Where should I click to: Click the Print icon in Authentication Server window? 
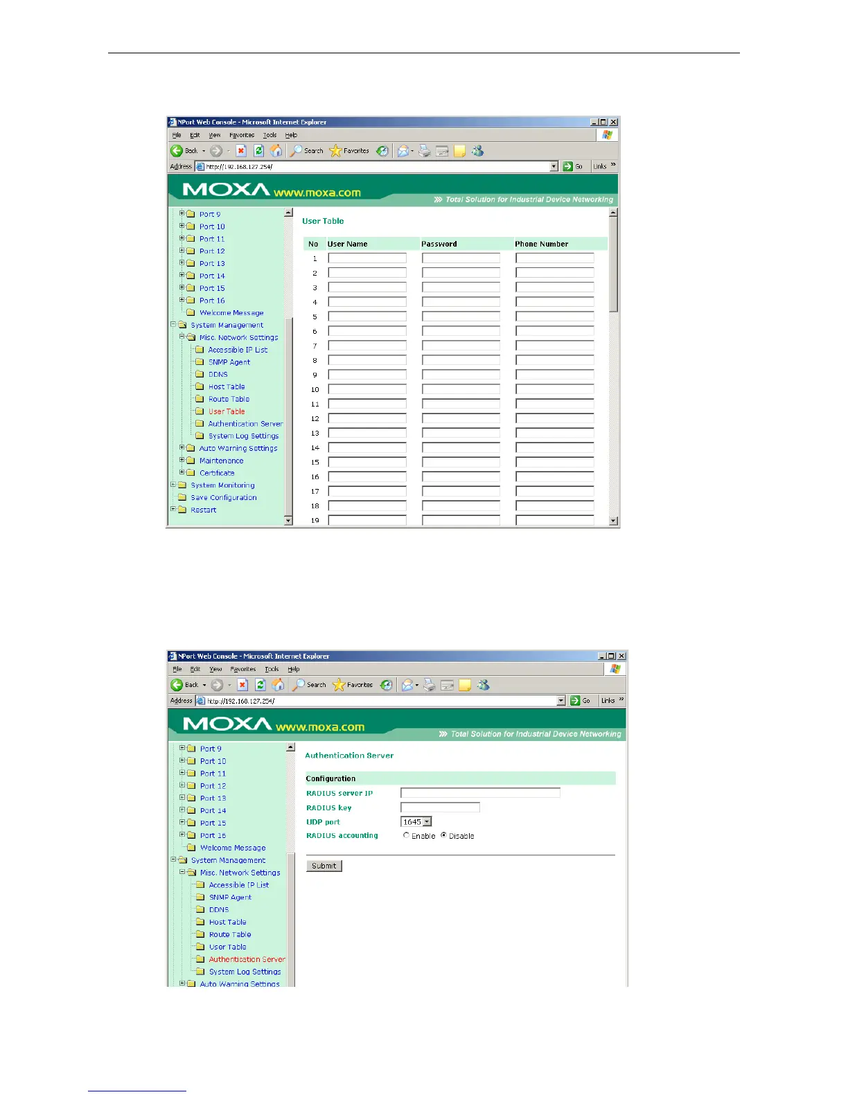click(x=430, y=685)
